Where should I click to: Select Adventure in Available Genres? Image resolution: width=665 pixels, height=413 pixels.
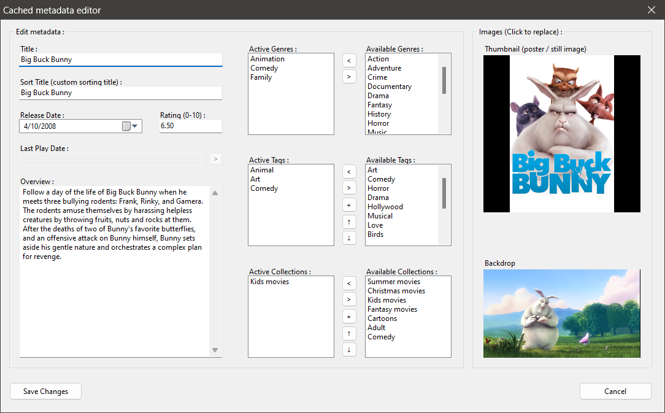tap(384, 68)
